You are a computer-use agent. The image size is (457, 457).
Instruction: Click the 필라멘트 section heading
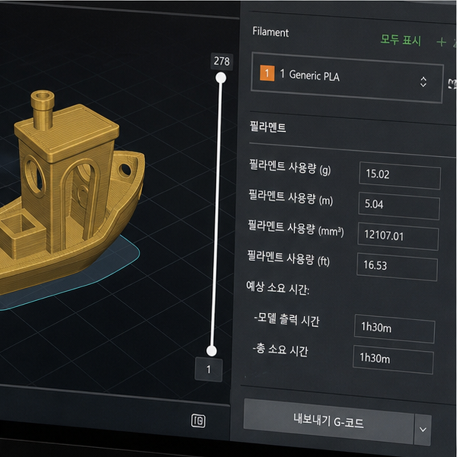tap(268, 127)
